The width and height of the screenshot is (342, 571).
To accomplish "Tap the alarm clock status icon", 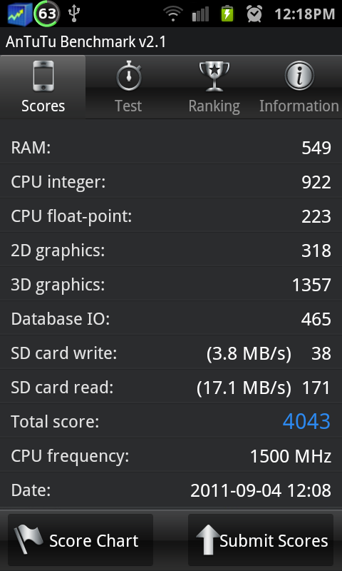I will click(x=254, y=14).
